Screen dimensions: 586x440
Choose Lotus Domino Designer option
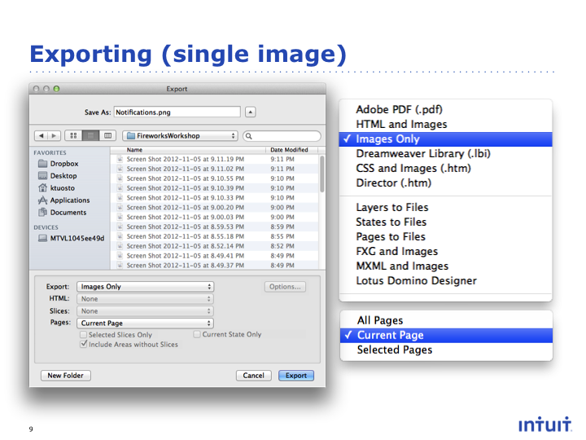point(445,280)
